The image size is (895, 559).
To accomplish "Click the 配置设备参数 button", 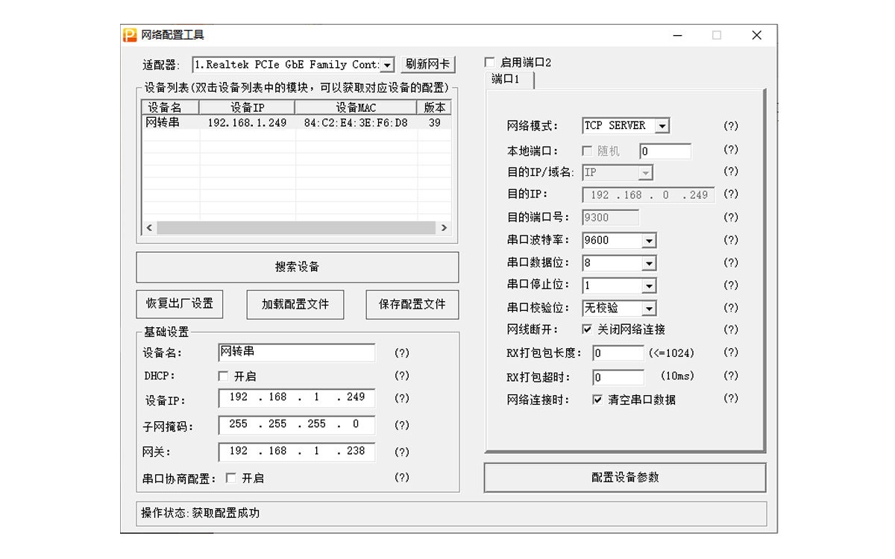I will [x=625, y=478].
